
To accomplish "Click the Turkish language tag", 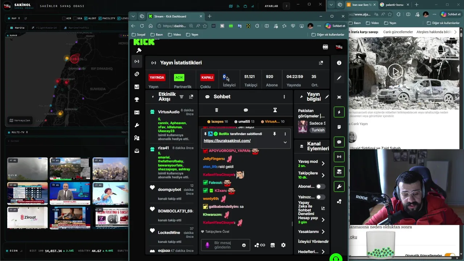I will point(318,130).
